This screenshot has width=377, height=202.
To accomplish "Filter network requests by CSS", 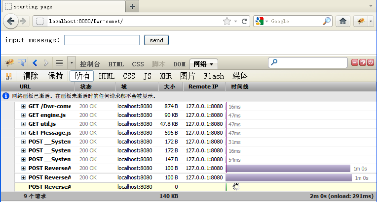I will coord(129,76).
